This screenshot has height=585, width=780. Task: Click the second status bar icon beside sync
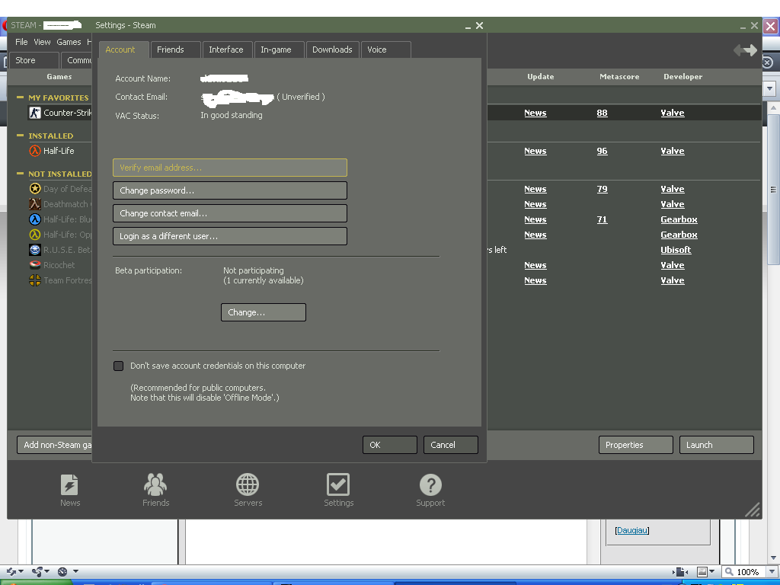click(x=37, y=571)
